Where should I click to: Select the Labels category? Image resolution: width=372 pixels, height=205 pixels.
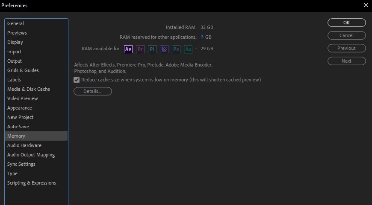click(36, 80)
